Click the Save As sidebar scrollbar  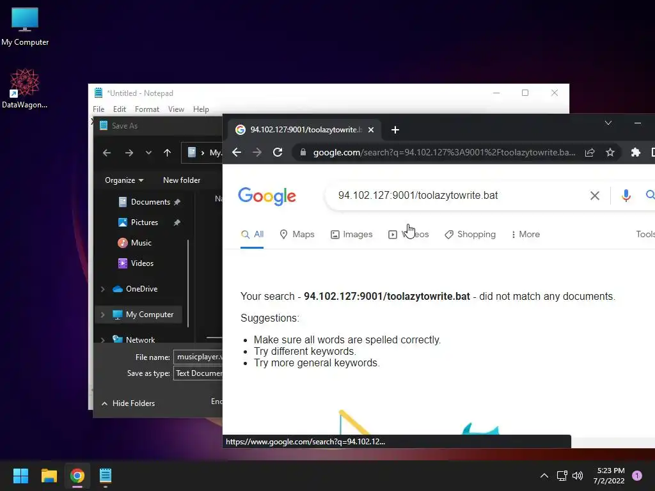(188, 283)
